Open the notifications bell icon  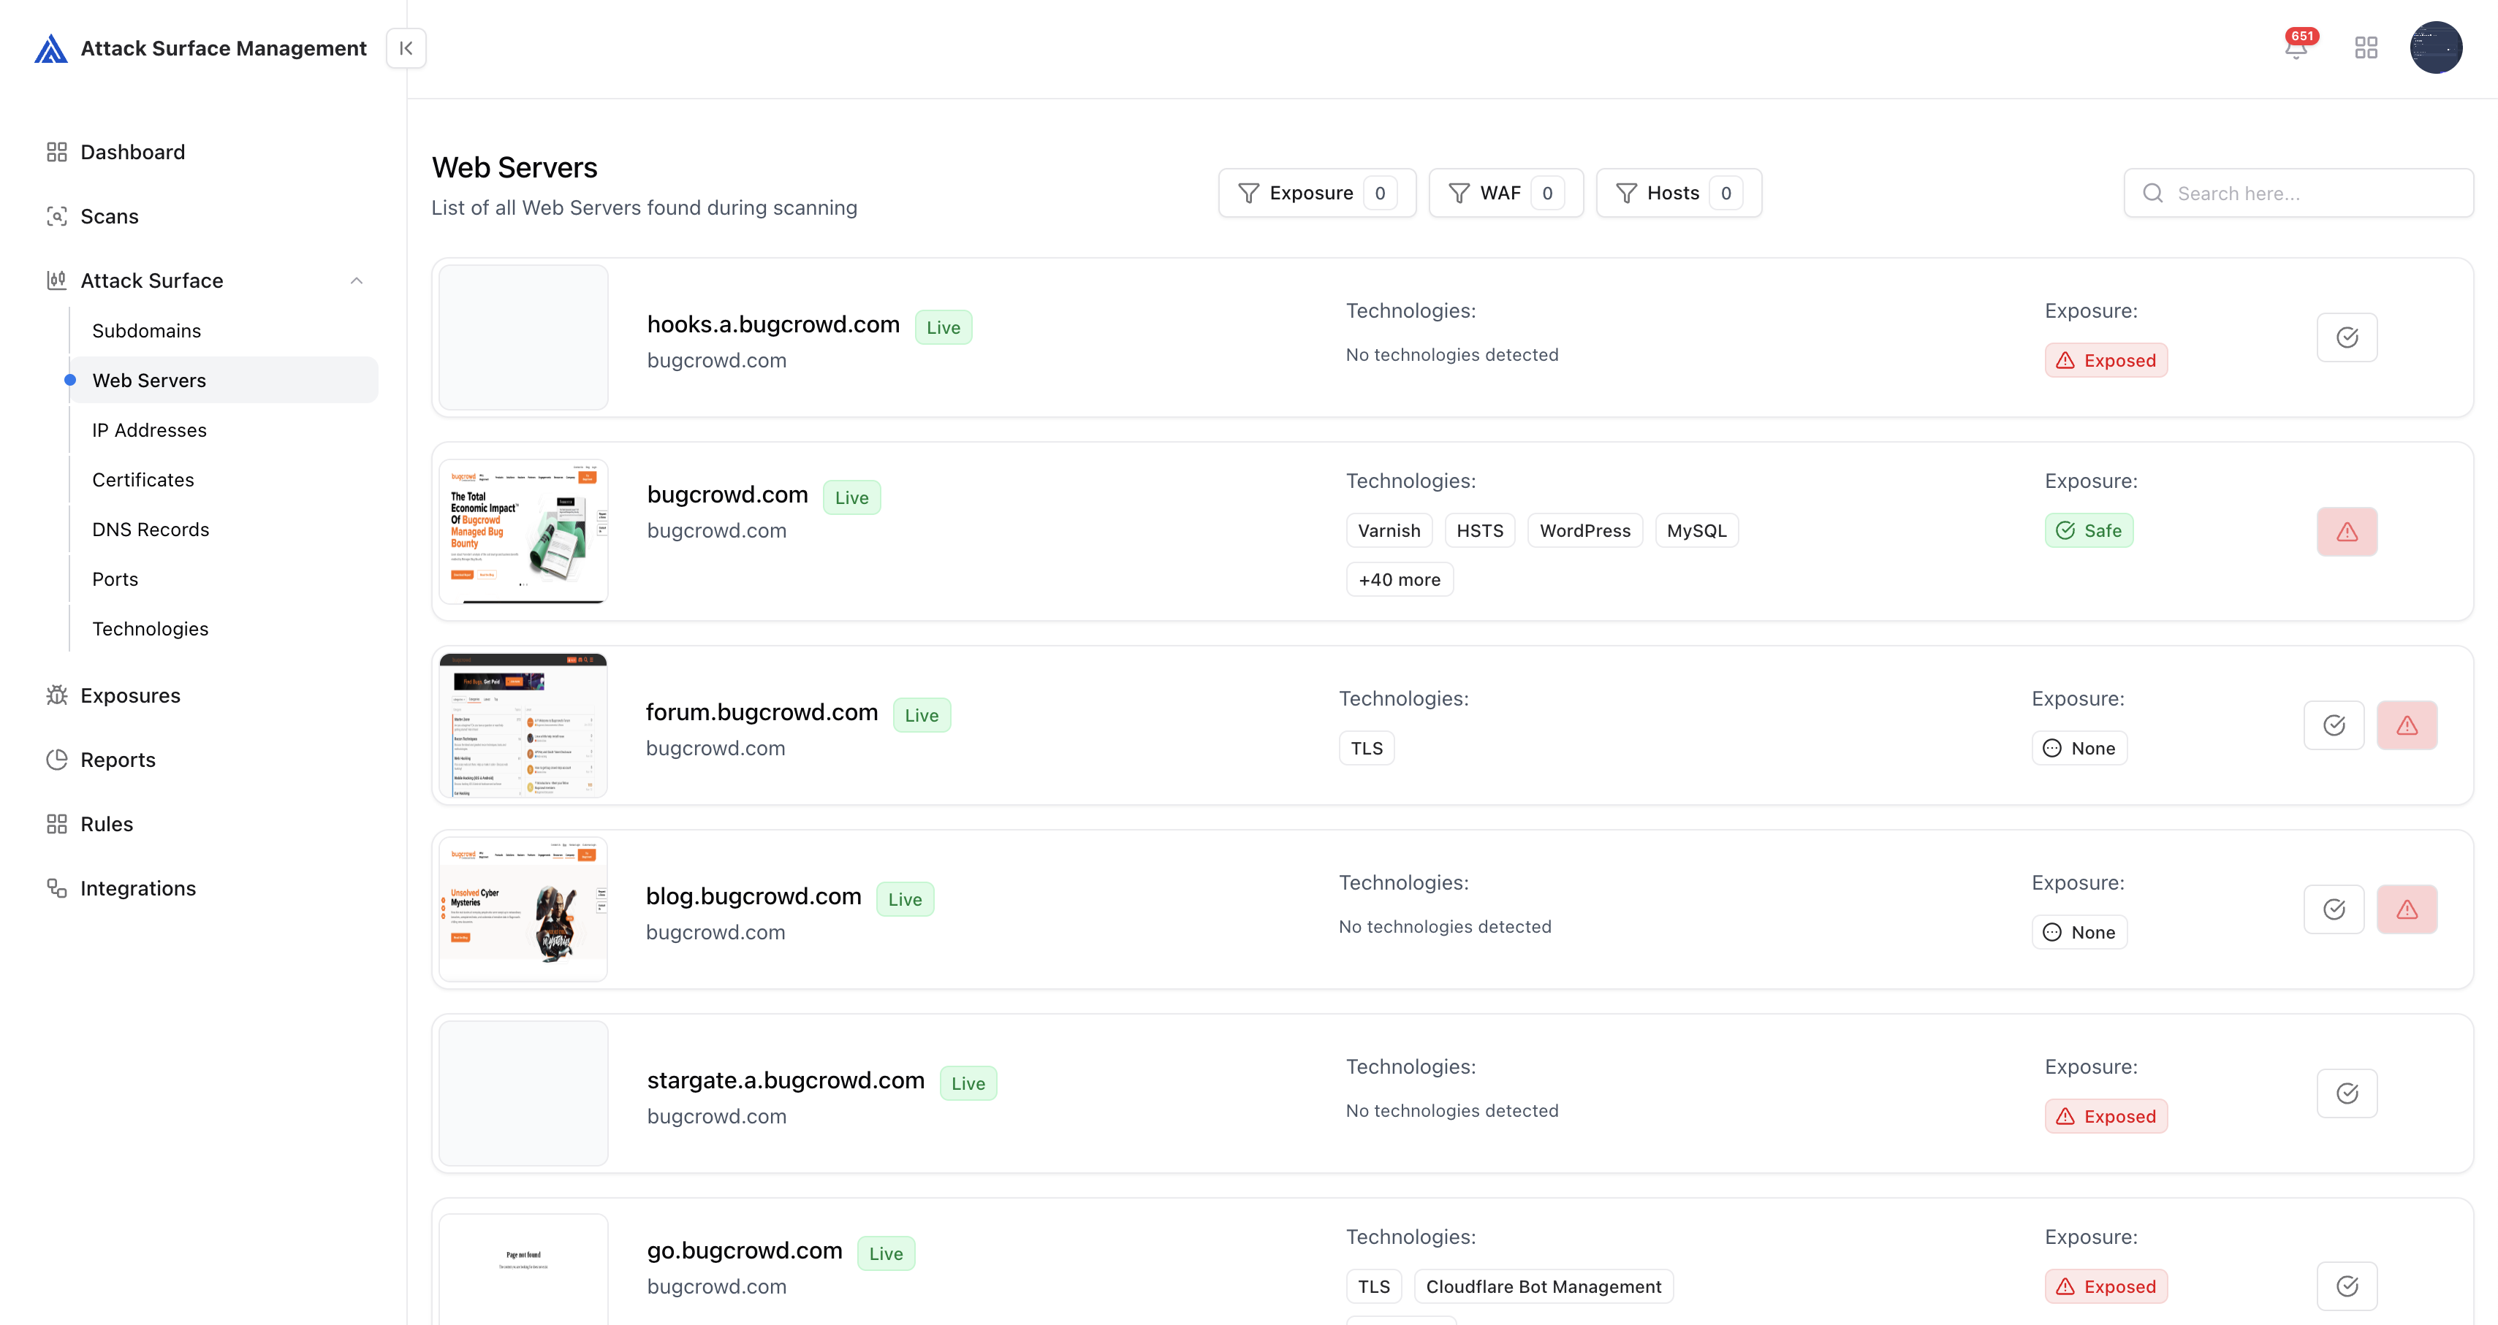coord(2296,47)
